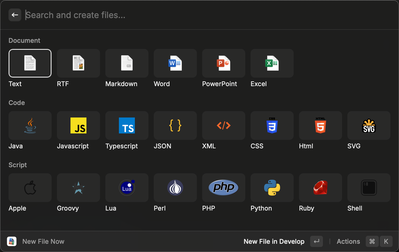
Task: Select the Html 5 icon
Action: point(321,125)
